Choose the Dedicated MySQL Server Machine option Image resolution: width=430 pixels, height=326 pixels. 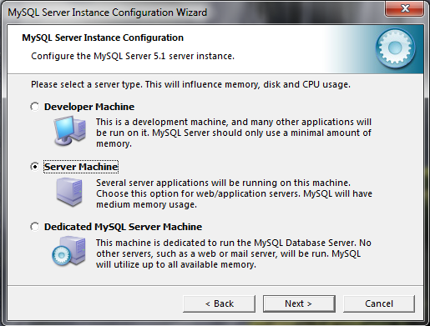pos(35,227)
